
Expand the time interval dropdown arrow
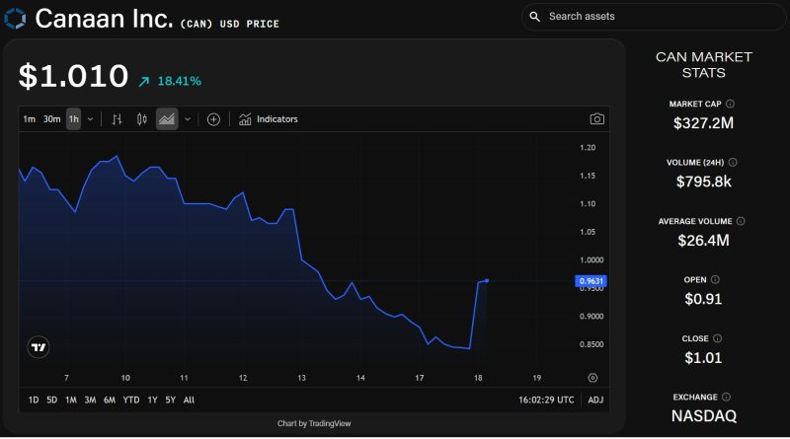(90, 119)
